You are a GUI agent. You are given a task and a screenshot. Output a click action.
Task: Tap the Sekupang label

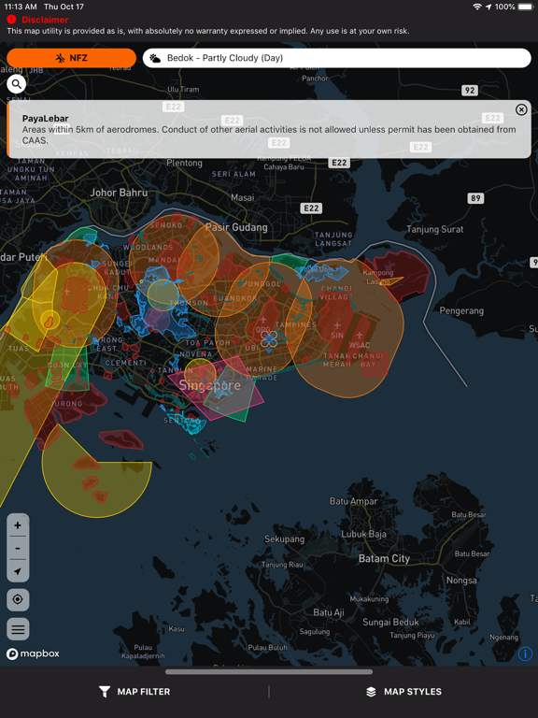(284, 539)
